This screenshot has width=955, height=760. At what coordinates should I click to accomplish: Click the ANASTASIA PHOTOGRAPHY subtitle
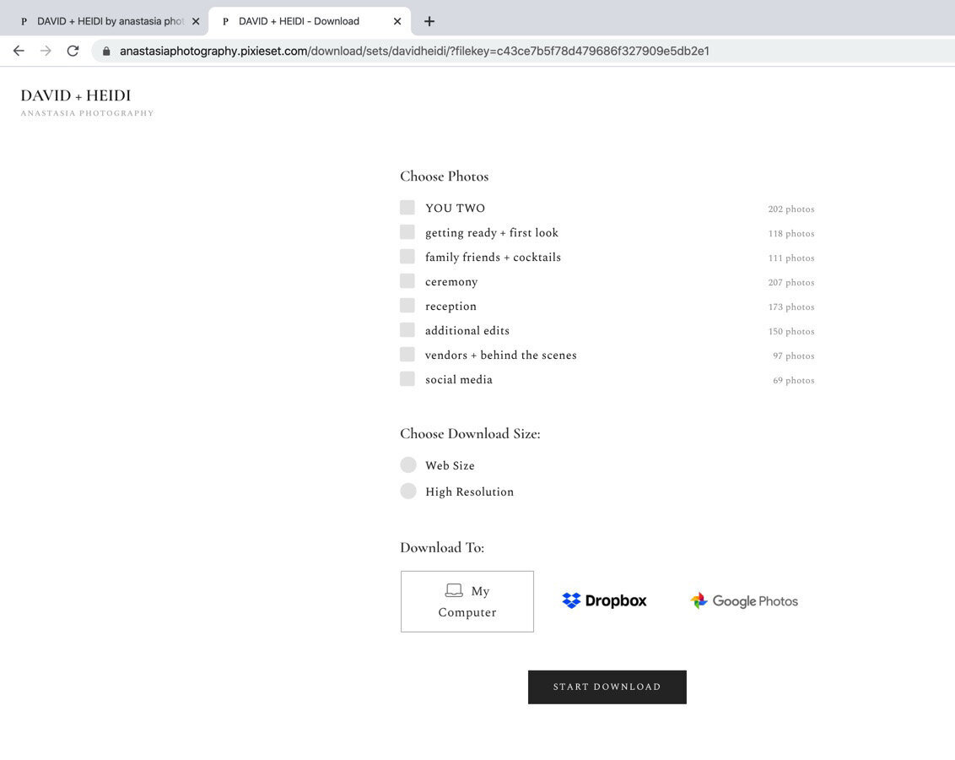click(87, 113)
